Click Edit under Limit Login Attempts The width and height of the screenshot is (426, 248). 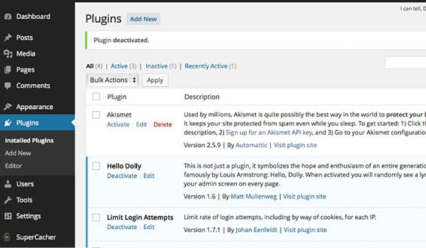coord(149,227)
